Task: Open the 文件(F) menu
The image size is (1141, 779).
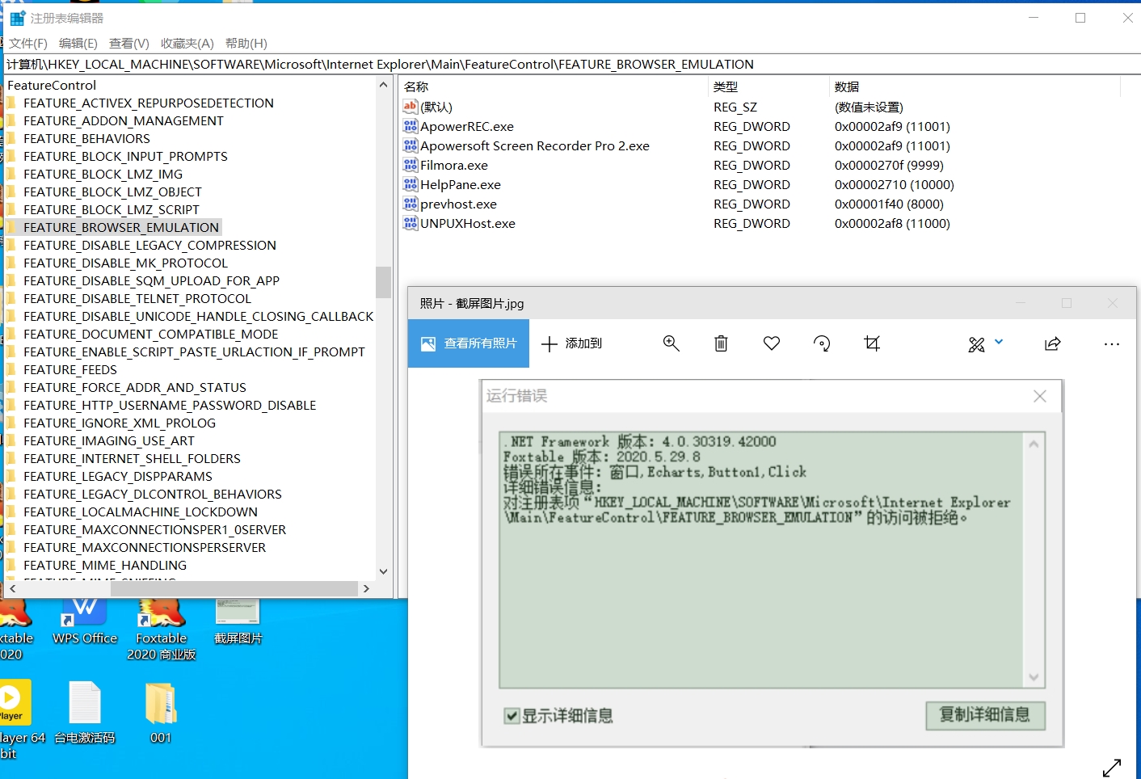Action: (28, 44)
